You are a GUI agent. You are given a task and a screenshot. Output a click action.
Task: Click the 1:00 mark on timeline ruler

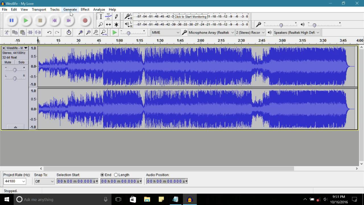click(x=119, y=40)
